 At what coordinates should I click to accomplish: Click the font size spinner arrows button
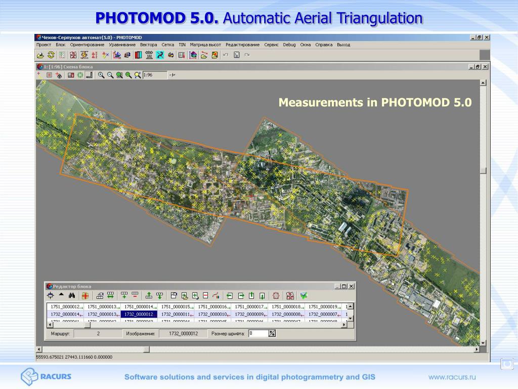[272, 333]
